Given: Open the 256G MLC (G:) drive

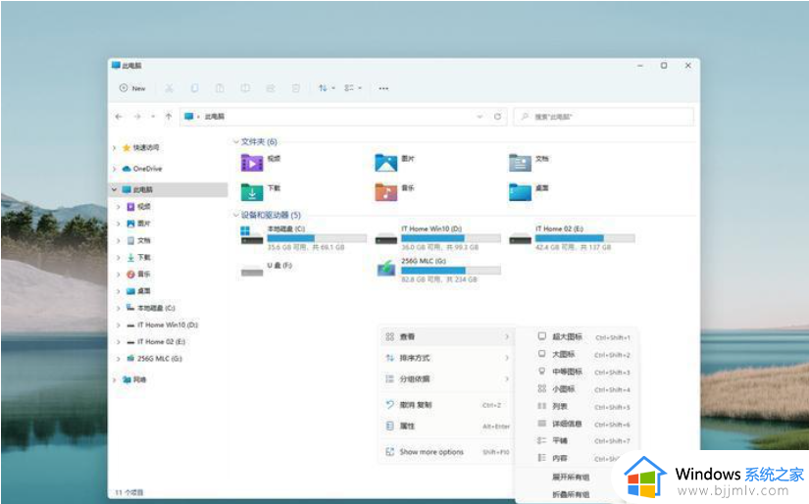Looking at the screenshot, I should click(x=387, y=268).
